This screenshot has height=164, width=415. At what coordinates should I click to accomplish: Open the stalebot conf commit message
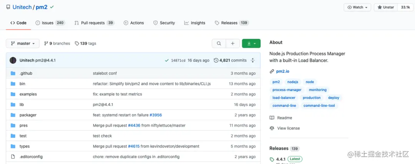(x=105, y=73)
